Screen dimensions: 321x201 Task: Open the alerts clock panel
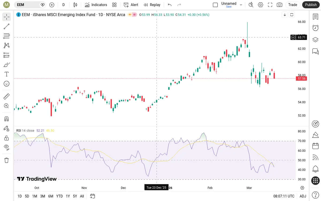click(x=315, y=28)
